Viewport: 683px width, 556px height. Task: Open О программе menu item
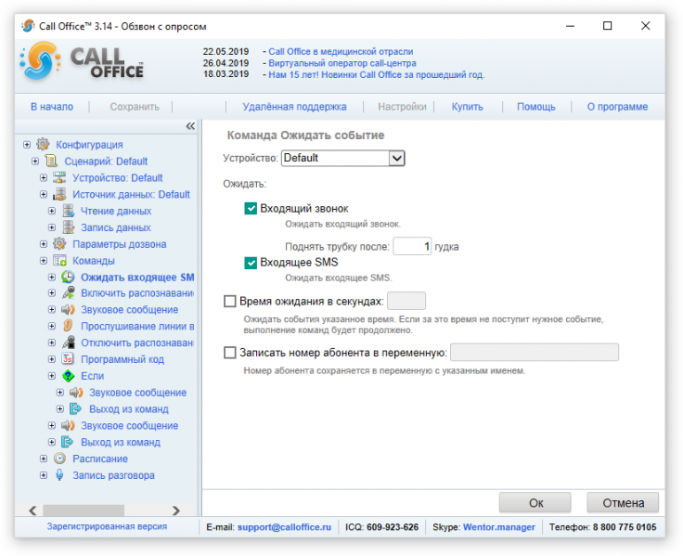click(x=617, y=107)
